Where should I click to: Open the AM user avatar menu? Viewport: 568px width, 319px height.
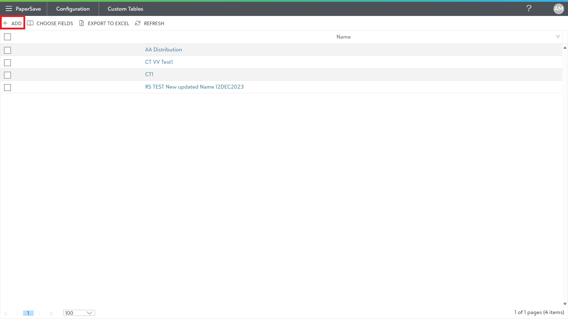(558, 9)
